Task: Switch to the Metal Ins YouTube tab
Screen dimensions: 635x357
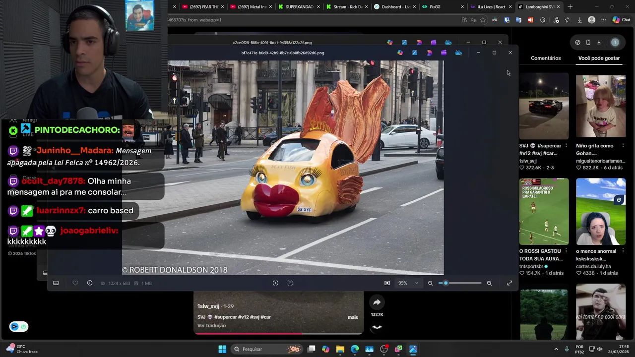Action: coord(252,7)
